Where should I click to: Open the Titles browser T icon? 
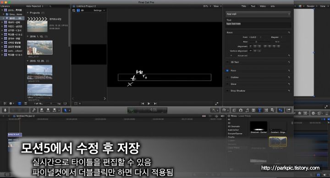[x=260, y=110]
